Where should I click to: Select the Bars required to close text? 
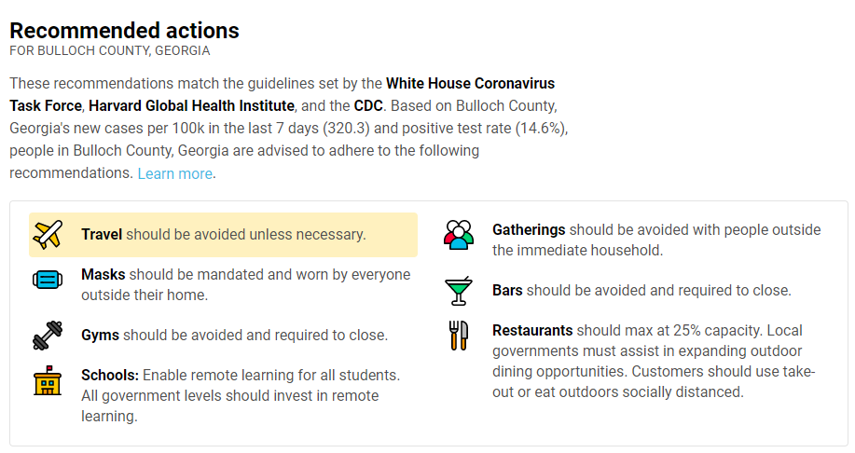[x=641, y=290]
